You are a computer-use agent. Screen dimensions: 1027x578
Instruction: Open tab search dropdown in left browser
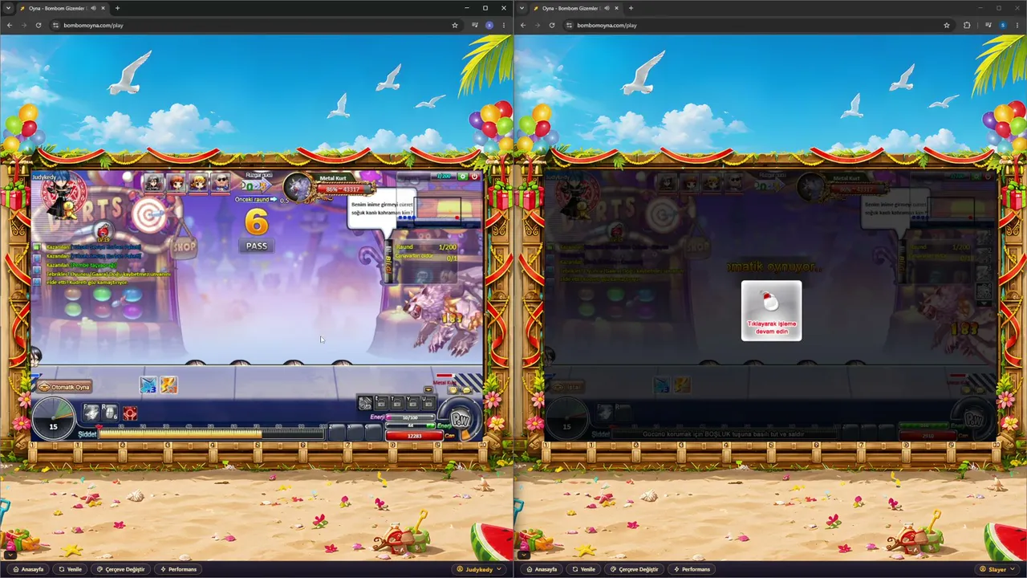(7, 8)
